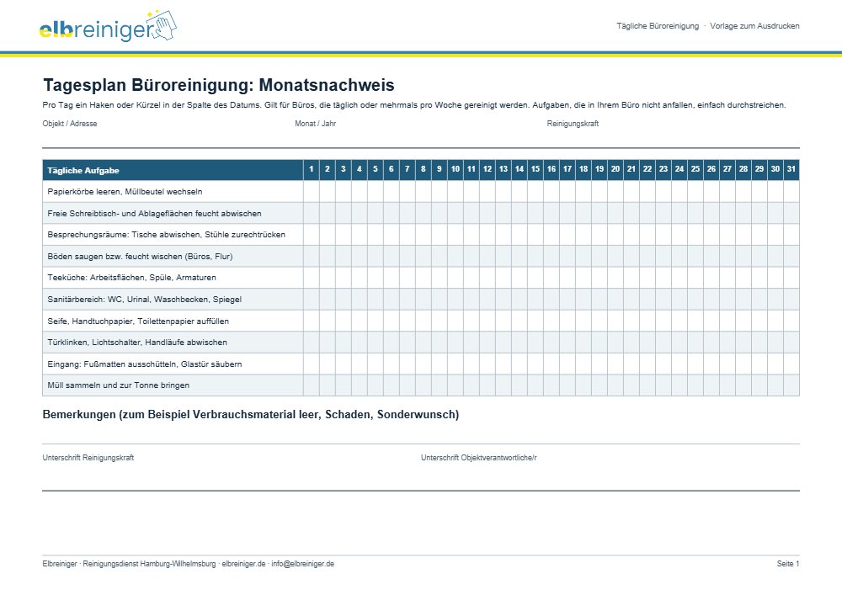Click day column header 5

pyautogui.click(x=376, y=169)
